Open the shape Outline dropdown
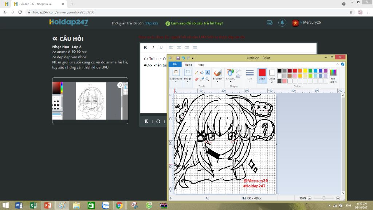 (x=238, y=71)
